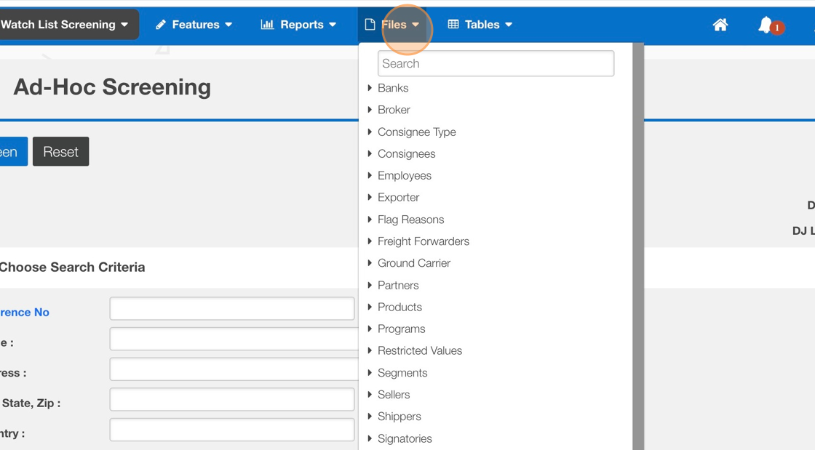Image resolution: width=815 pixels, height=450 pixels.
Task: Click the State, Zip input field
Action: (232, 400)
